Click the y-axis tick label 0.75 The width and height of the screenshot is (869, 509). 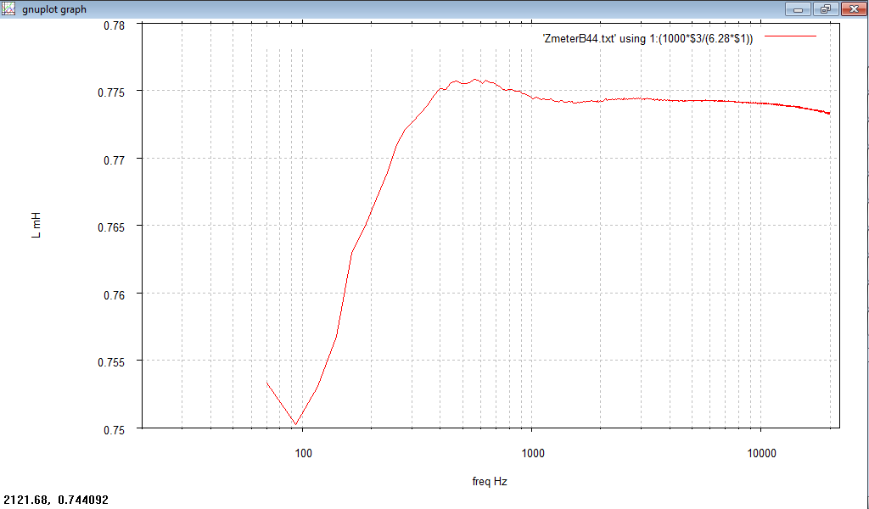click(115, 429)
